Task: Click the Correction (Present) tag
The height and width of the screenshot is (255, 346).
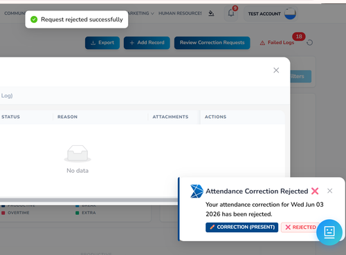Action: (242, 227)
